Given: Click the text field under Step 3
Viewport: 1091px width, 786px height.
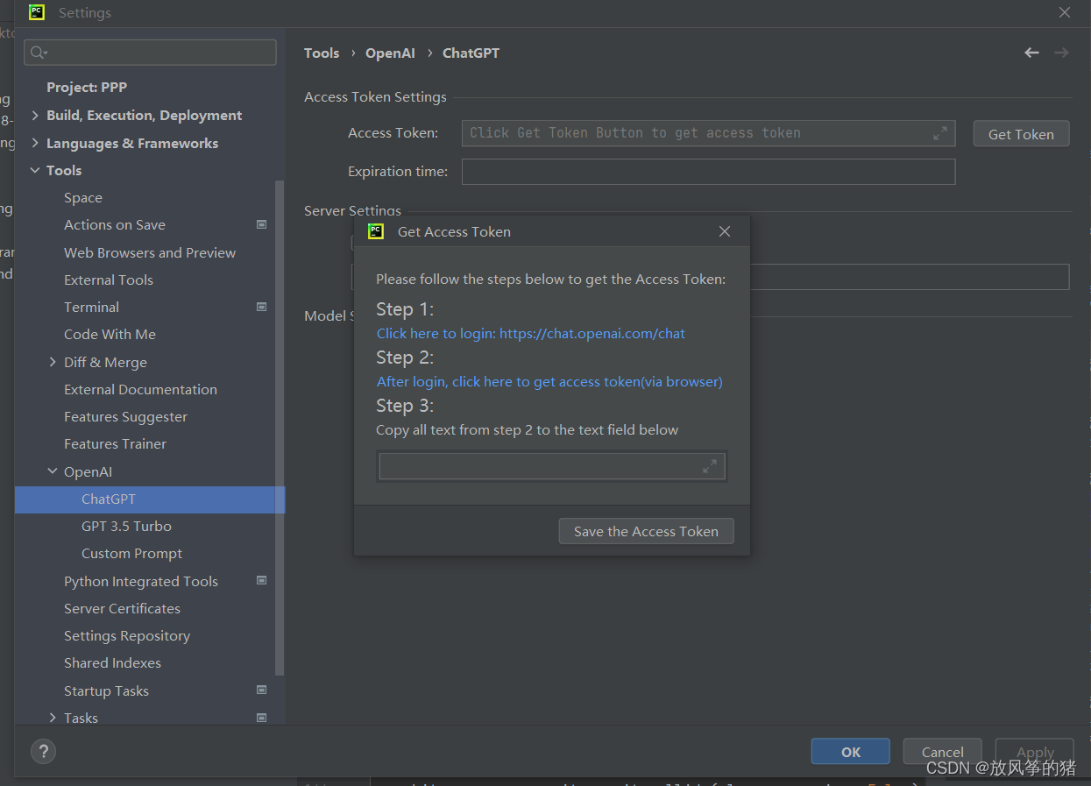Looking at the screenshot, I should (552, 467).
